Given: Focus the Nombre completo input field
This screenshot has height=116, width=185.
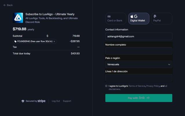Looking at the screenshot, I should (x=139, y=51).
